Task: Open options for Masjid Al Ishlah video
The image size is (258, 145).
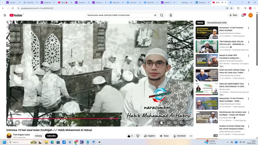Action: 248,56
